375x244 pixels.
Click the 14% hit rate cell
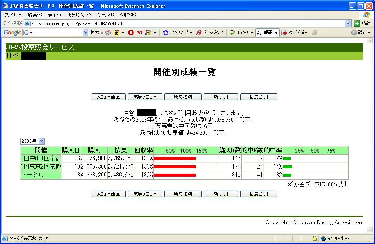tap(273, 167)
